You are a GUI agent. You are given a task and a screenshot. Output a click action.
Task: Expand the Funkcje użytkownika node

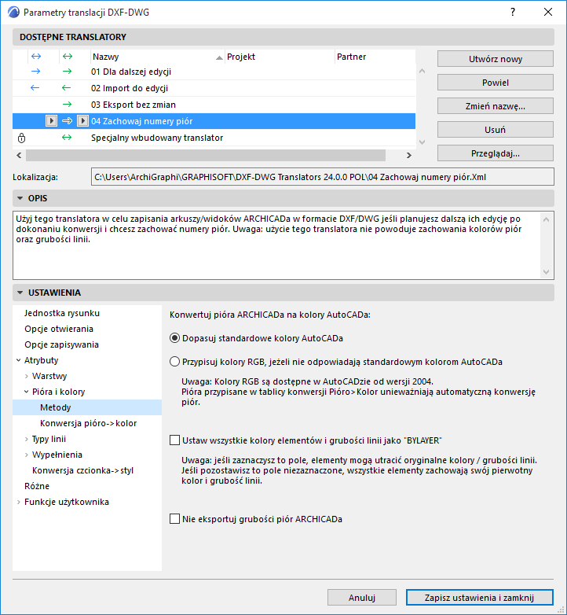(x=18, y=502)
